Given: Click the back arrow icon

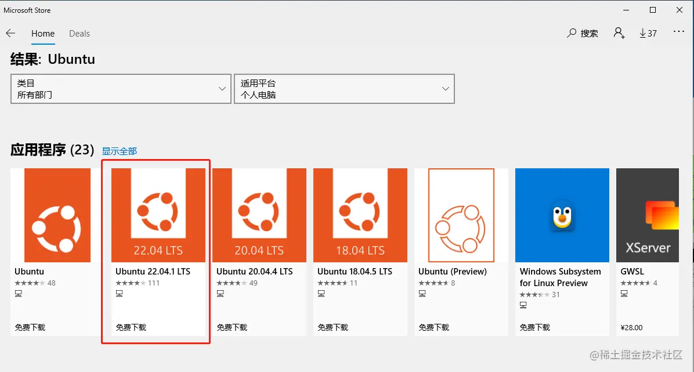Looking at the screenshot, I should pyautogui.click(x=10, y=33).
